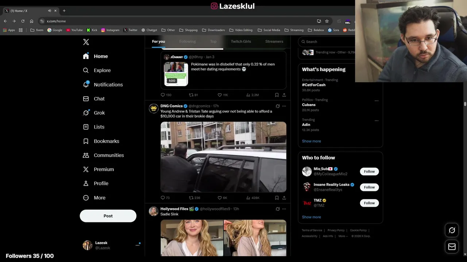Reply to the J0hnny post

166,95
